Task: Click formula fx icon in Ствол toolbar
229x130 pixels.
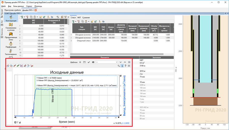Action: click(100, 21)
